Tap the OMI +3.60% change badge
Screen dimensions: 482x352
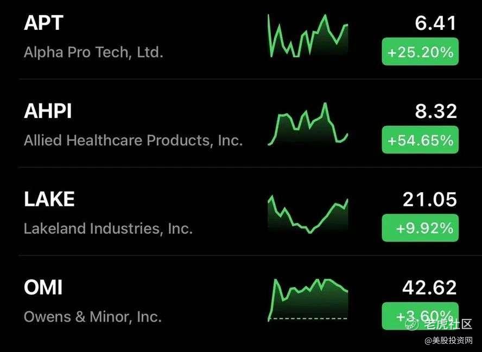pyautogui.click(x=420, y=316)
